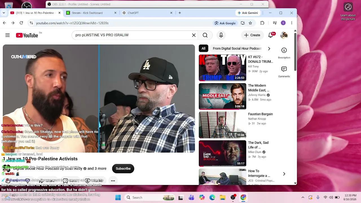Image resolution: width=361 pixels, height=203 pixels.
Task: Open the Mike Clum channel link
Action: point(255,152)
